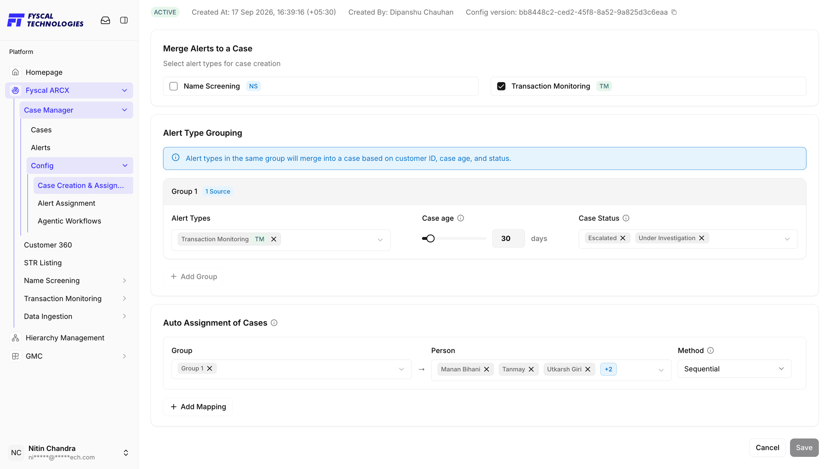Collapse the Case Manager section
831x469 pixels.
125,110
